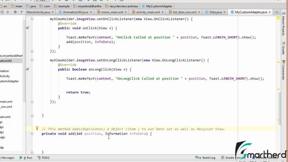This screenshot has width=288, height=162.
Task: Click the yellow intention lightbulb
Action: coord(37,128)
